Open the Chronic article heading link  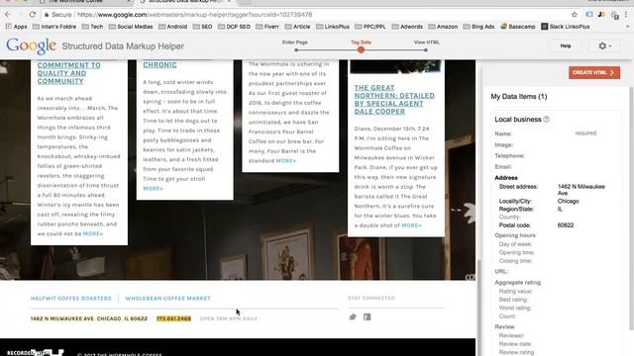coord(159,64)
